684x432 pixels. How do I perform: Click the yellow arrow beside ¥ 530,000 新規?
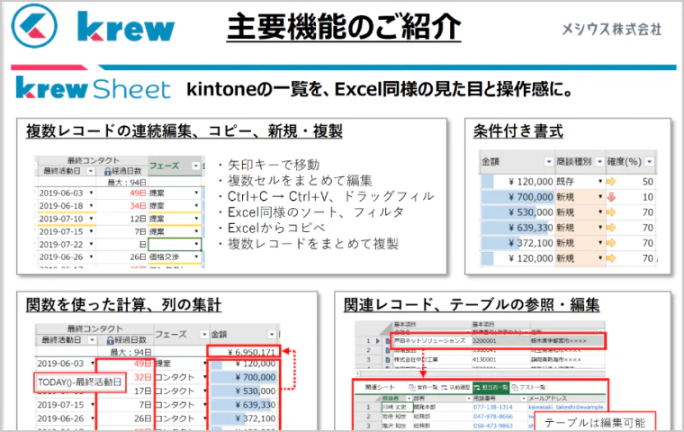point(611,212)
